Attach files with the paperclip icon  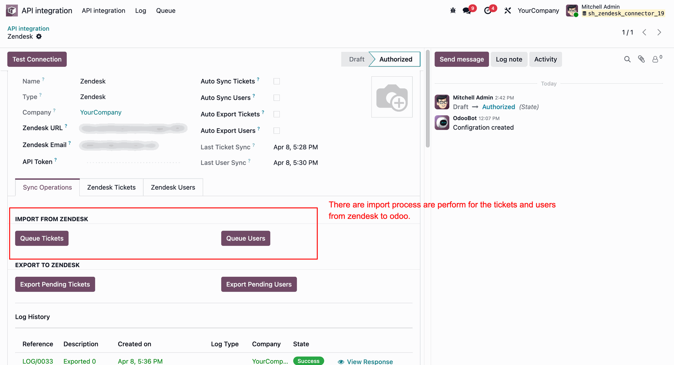coord(641,59)
